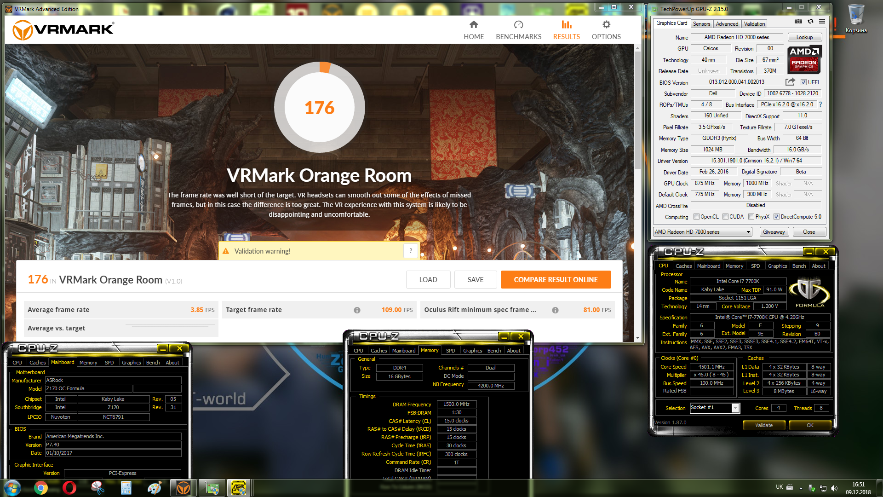Screen dimensions: 883x497
Task: Click the VRMark logo
Action: coord(63,30)
